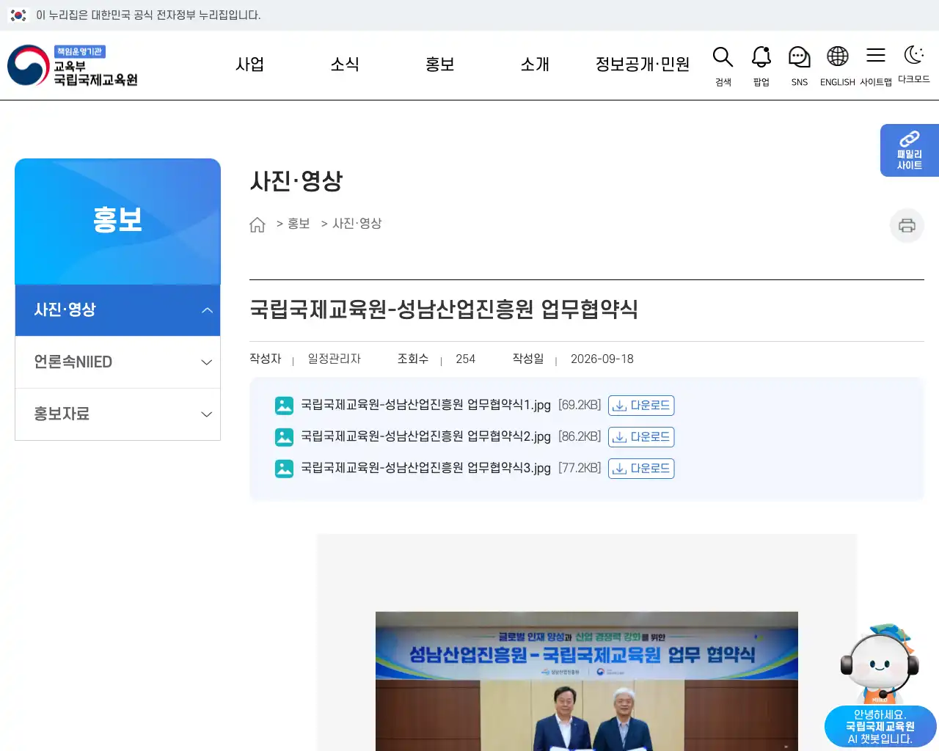
Task: Collapse the 사진·영상 sidebar section
Action: tap(117, 310)
